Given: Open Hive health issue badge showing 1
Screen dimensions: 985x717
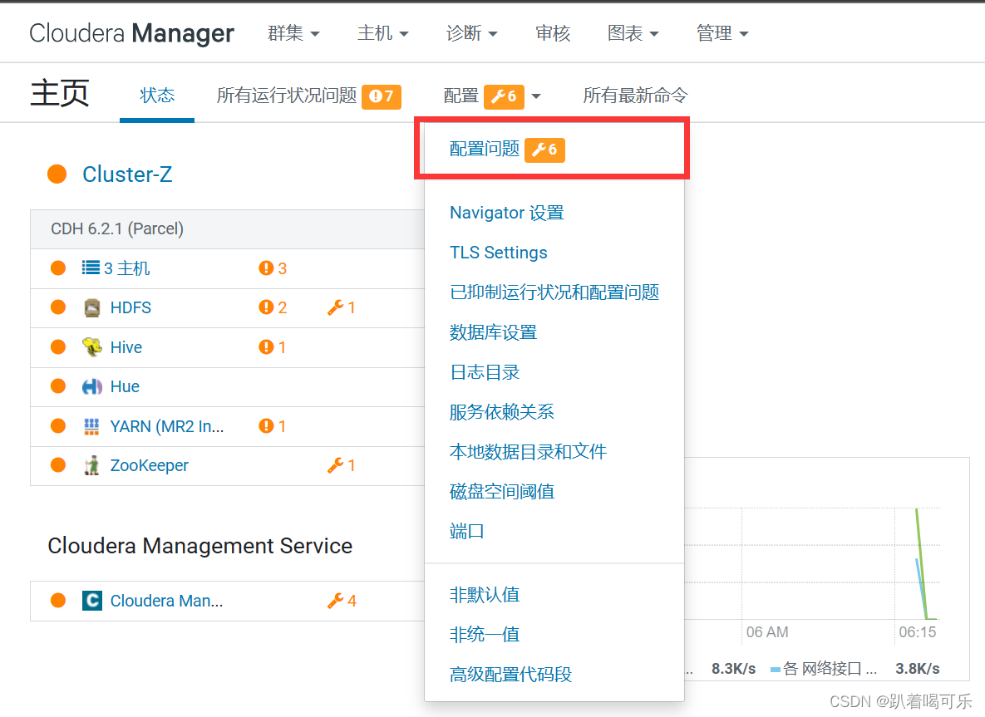Looking at the screenshot, I should (x=273, y=347).
